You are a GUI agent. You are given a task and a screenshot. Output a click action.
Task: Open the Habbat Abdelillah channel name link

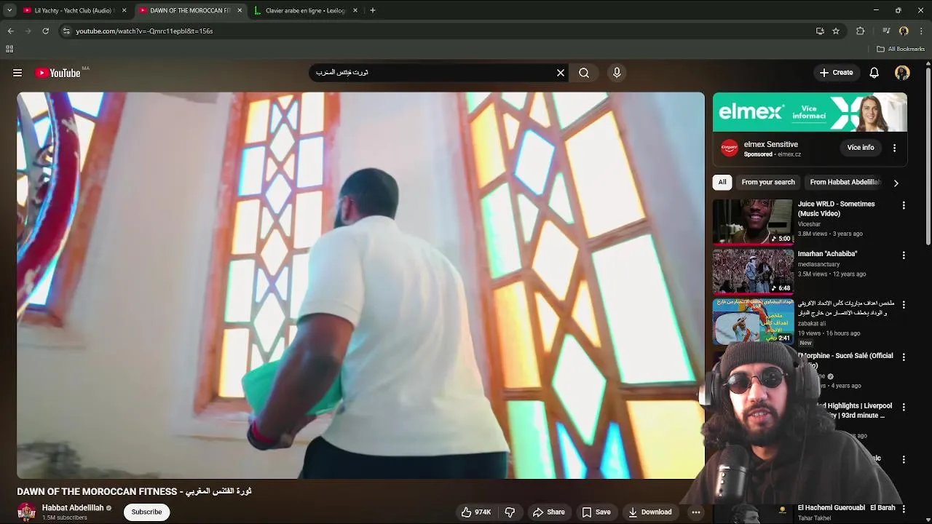73,508
